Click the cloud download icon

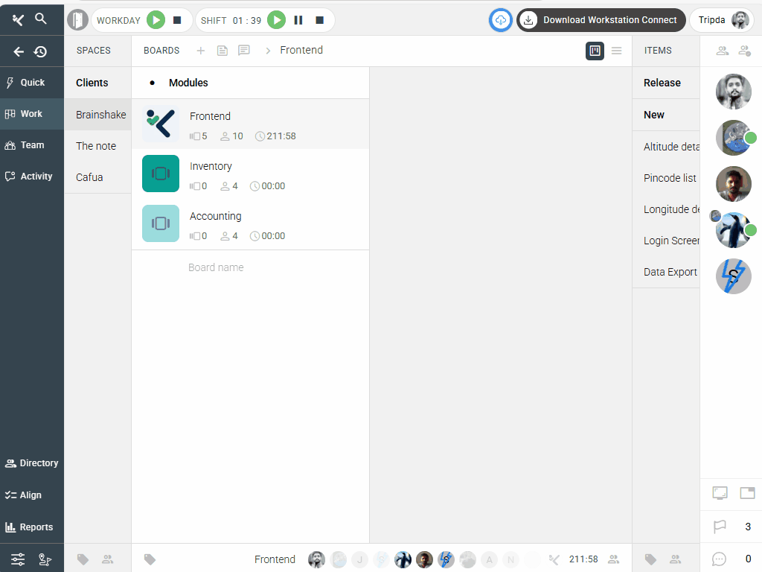[x=501, y=20]
